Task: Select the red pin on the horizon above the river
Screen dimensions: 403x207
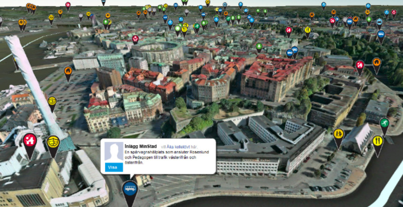Action: [x=68, y=6]
